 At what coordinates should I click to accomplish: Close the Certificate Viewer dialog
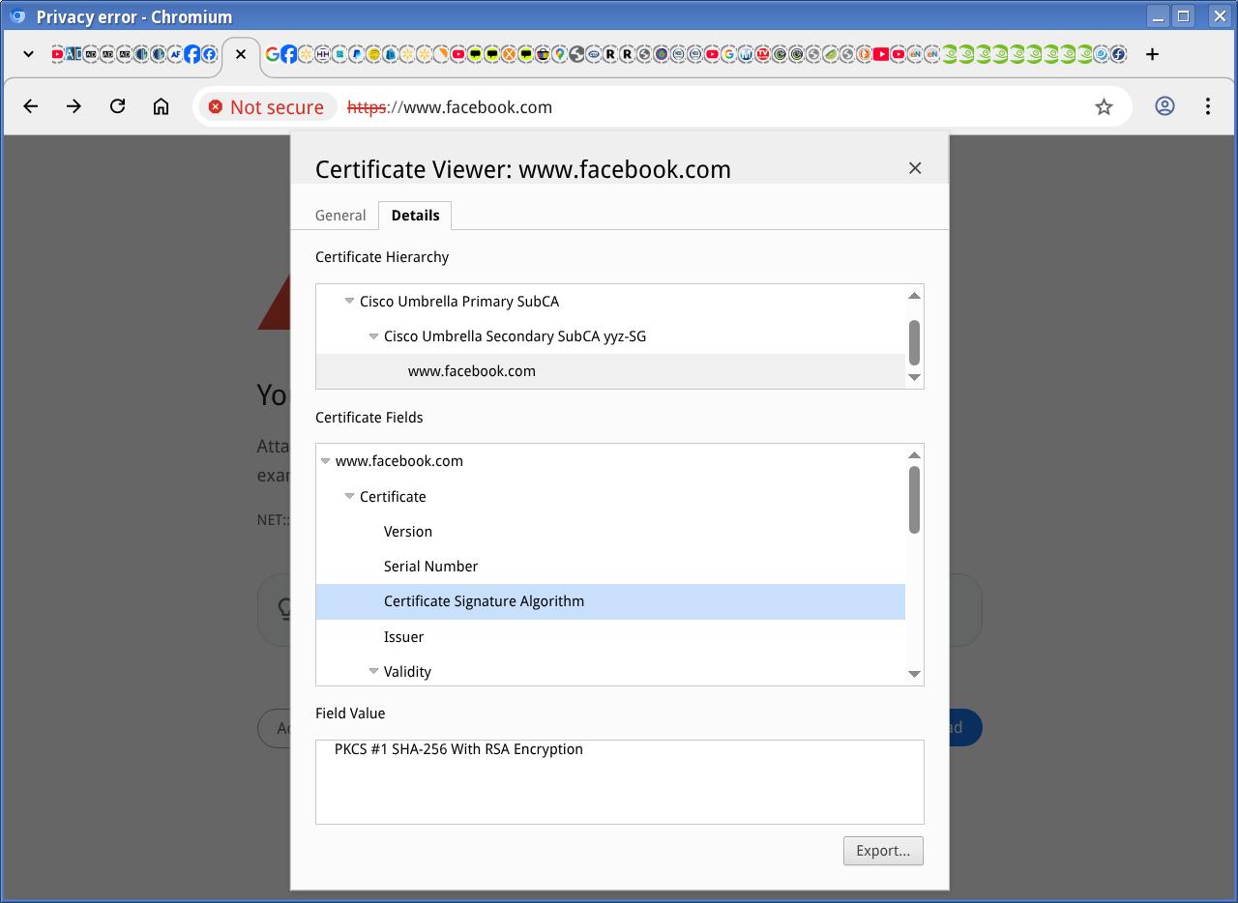(915, 168)
